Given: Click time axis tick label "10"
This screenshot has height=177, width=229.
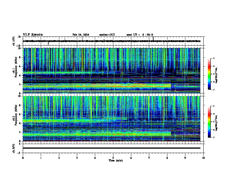Looking at the screenshot, I should [203, 158].
